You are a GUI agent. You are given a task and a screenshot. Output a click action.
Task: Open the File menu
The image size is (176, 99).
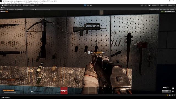coord(1,3)
